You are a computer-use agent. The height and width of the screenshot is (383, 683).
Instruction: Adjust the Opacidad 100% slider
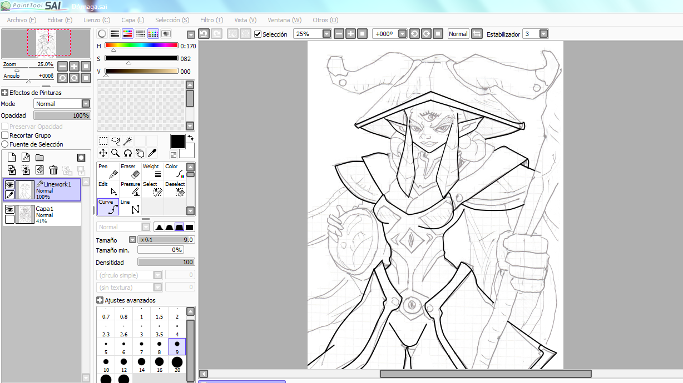pyautogui.click(x=62, y=115)
